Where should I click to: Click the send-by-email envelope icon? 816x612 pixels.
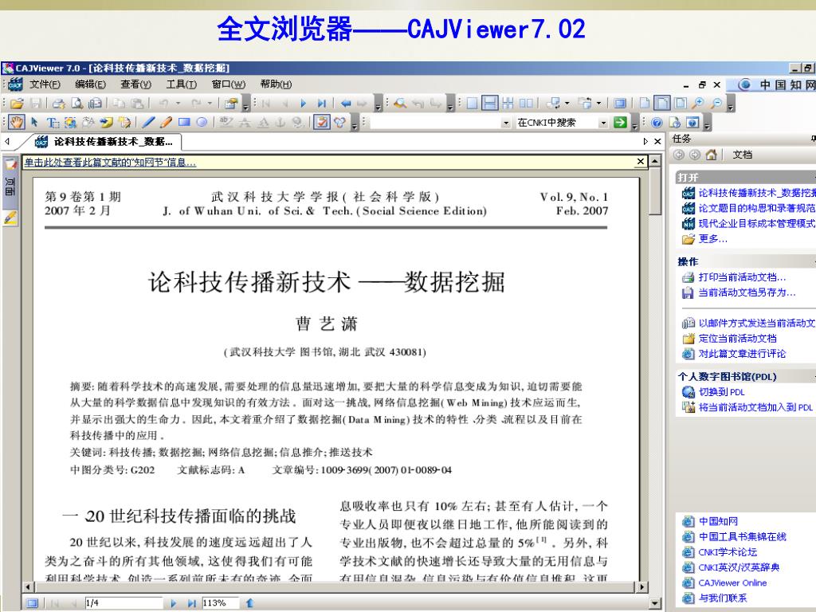pos(95,103)
